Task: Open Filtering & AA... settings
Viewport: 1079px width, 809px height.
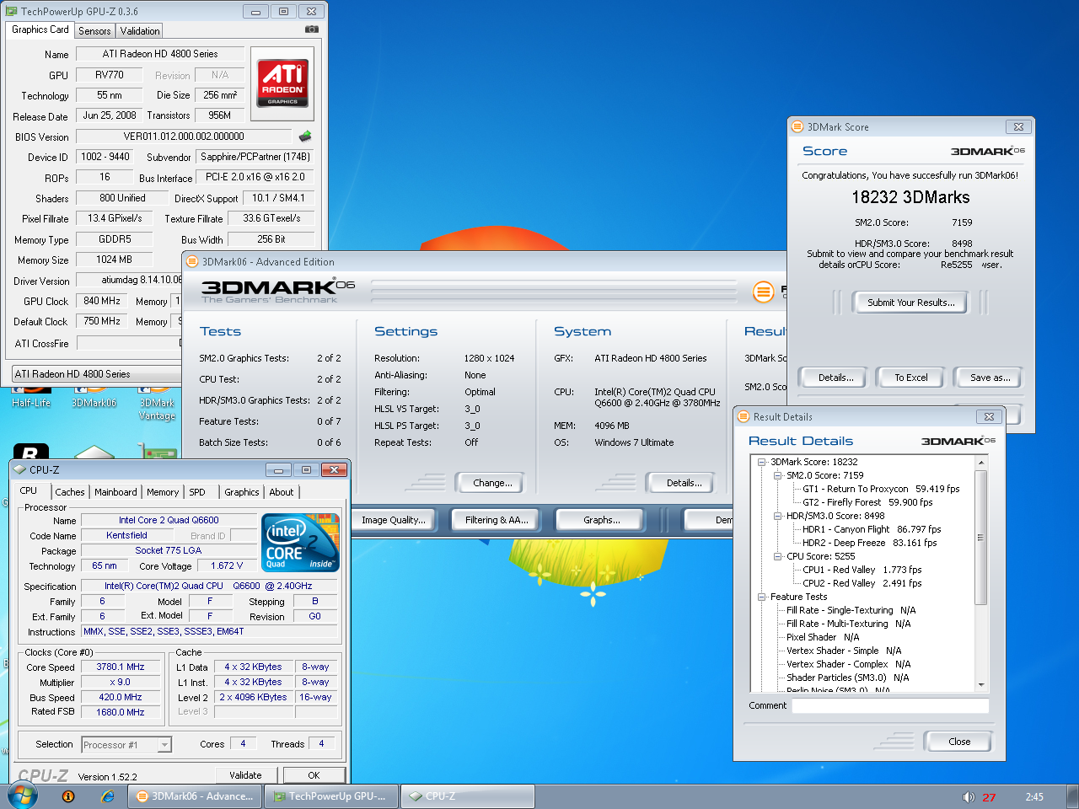Action: (497, 520)
